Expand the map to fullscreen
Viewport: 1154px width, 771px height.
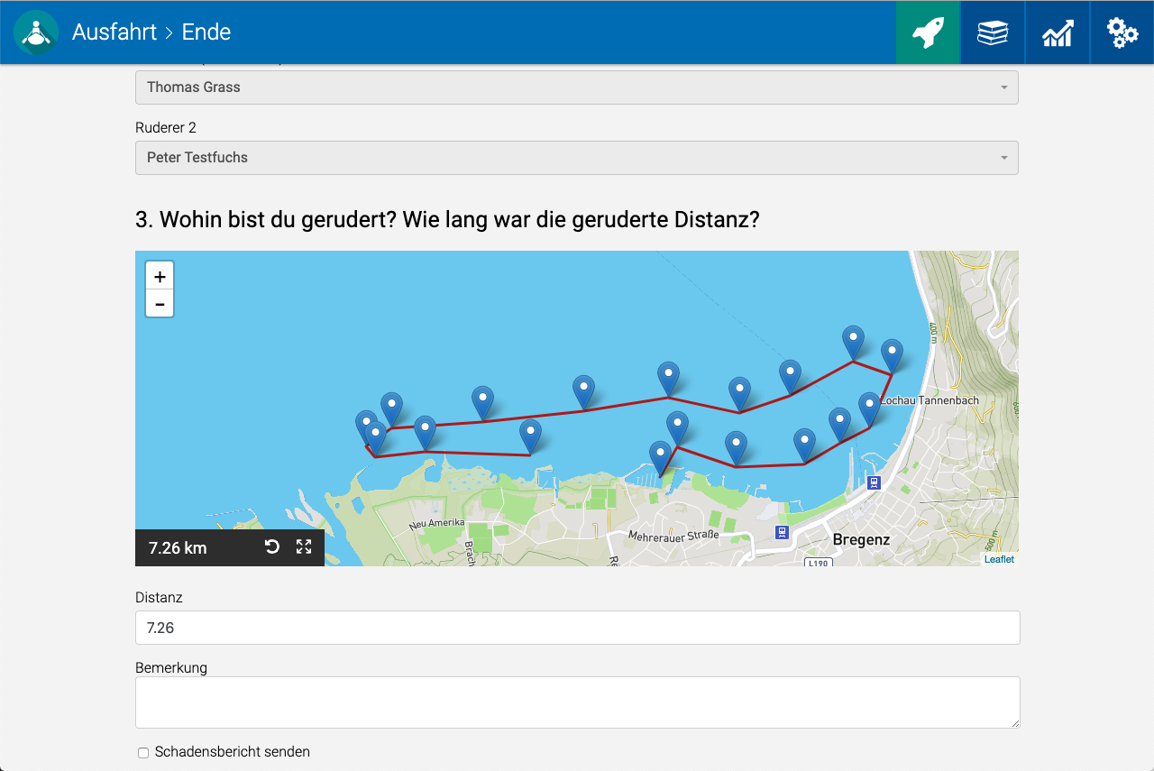(x=306, y=547)
